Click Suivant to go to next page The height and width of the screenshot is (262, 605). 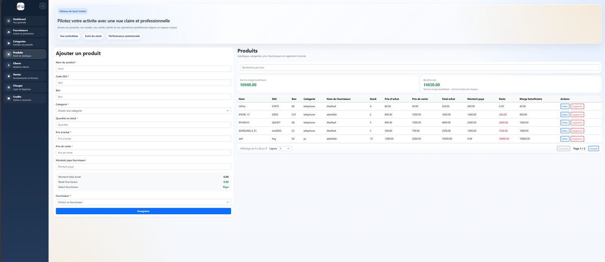point(594,149)
